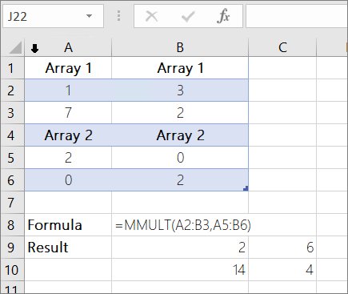
Task: Click the Enter checkmark formula bar icon
Action: 188,17
